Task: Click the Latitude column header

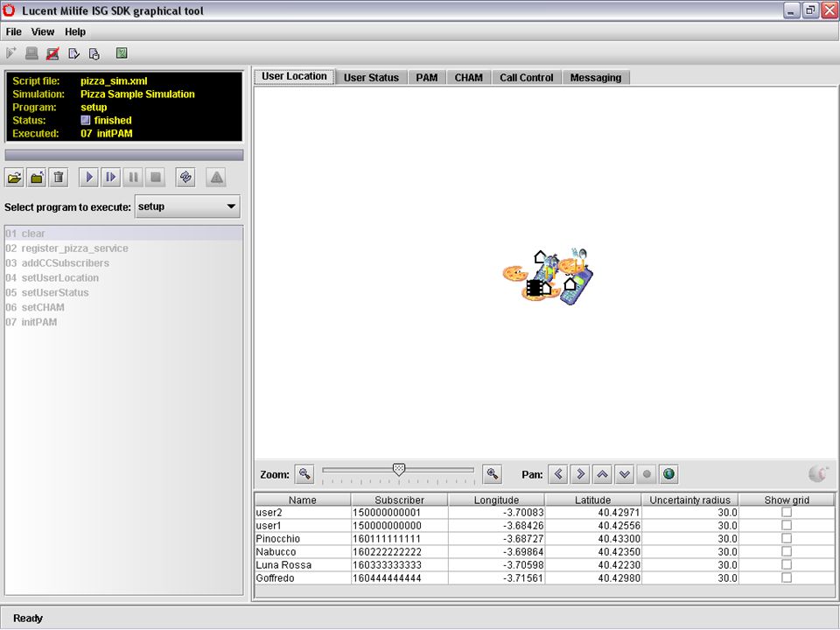Action: [x=593, y=500]
